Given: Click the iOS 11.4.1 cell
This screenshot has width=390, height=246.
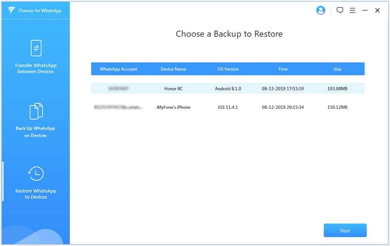Looking at the screenshot, I should 228,107.
